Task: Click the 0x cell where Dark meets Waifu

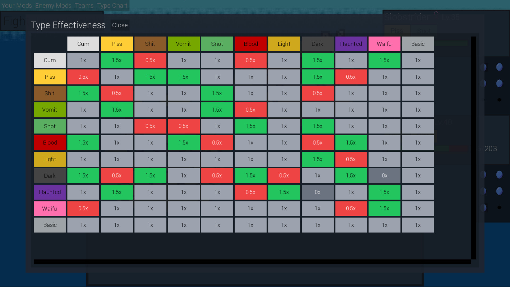Action: [x=384, y=176]
